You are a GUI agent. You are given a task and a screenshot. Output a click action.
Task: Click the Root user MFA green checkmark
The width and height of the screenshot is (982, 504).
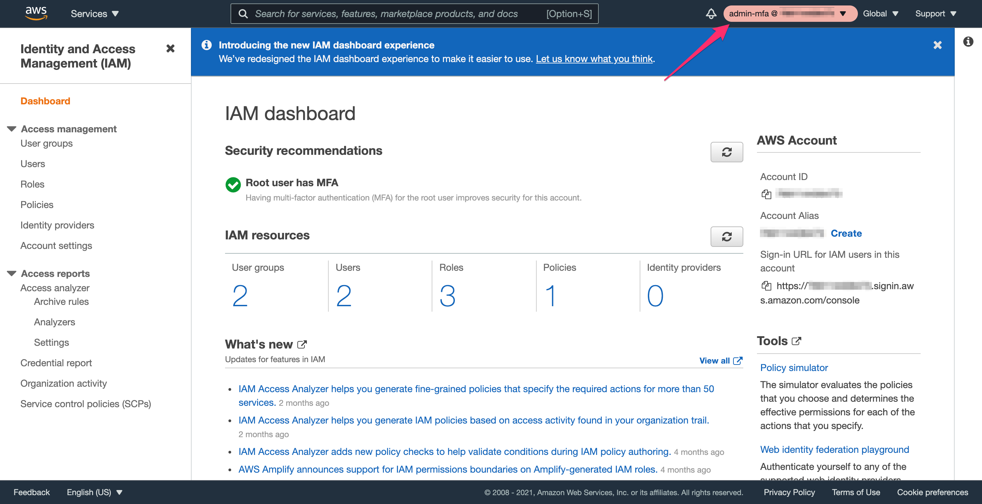[233, 185]
